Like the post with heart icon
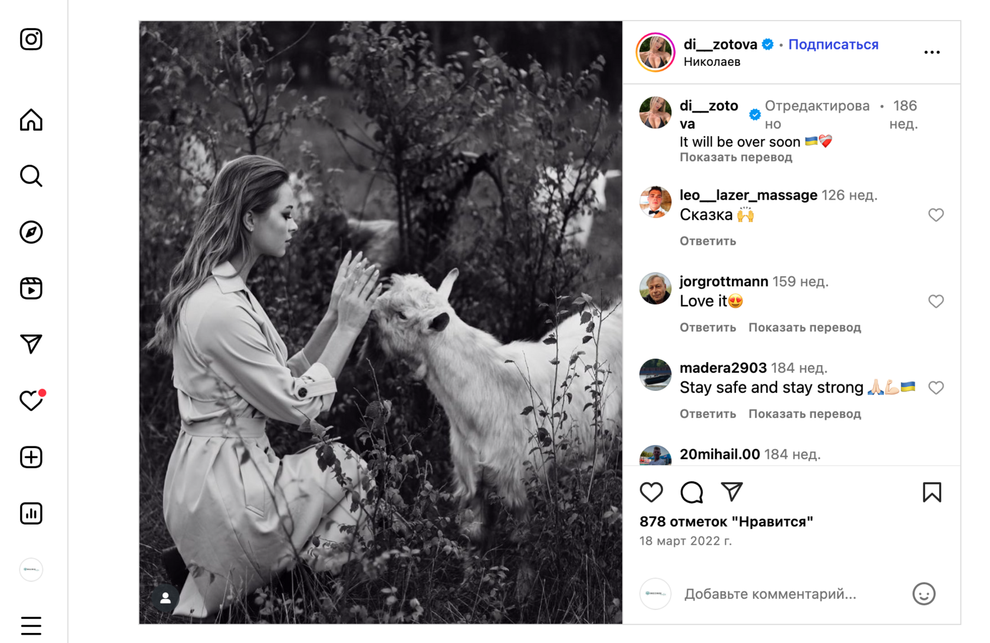This screenshot has width=990, height=643. pos(651,492)
